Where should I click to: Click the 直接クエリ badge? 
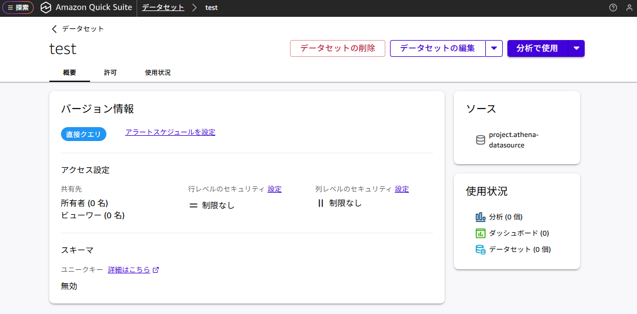84,134
